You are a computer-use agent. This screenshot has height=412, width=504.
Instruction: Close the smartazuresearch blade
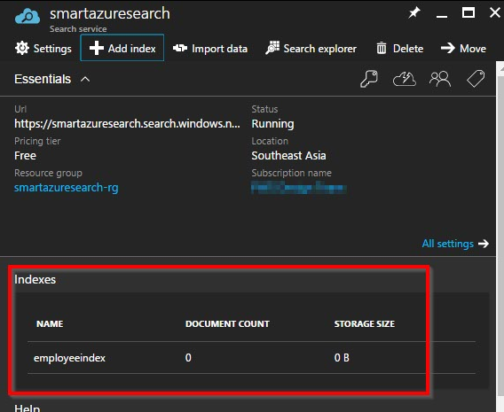point(494,12)
